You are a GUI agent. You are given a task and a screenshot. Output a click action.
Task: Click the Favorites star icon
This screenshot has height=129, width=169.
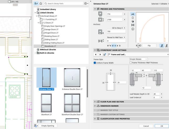pos(41,4)
